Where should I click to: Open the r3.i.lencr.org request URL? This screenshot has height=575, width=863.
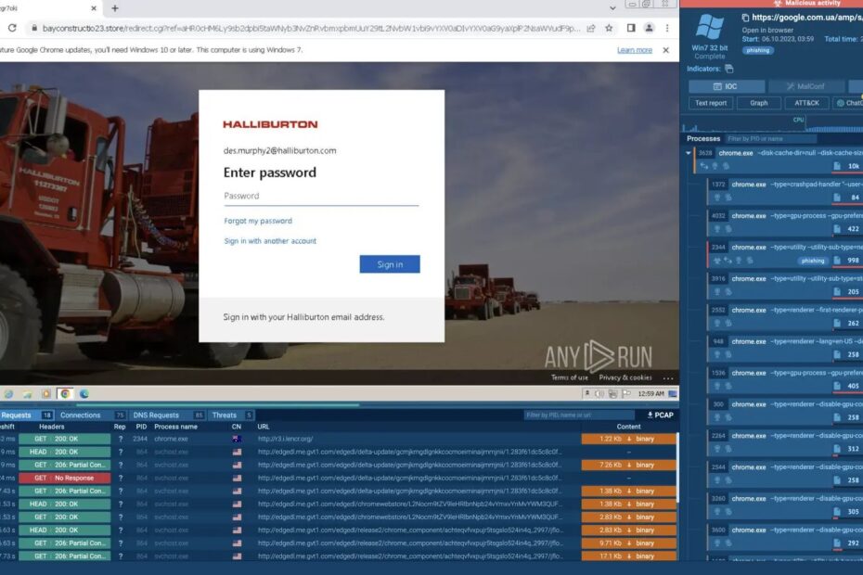tap(285, 439)
